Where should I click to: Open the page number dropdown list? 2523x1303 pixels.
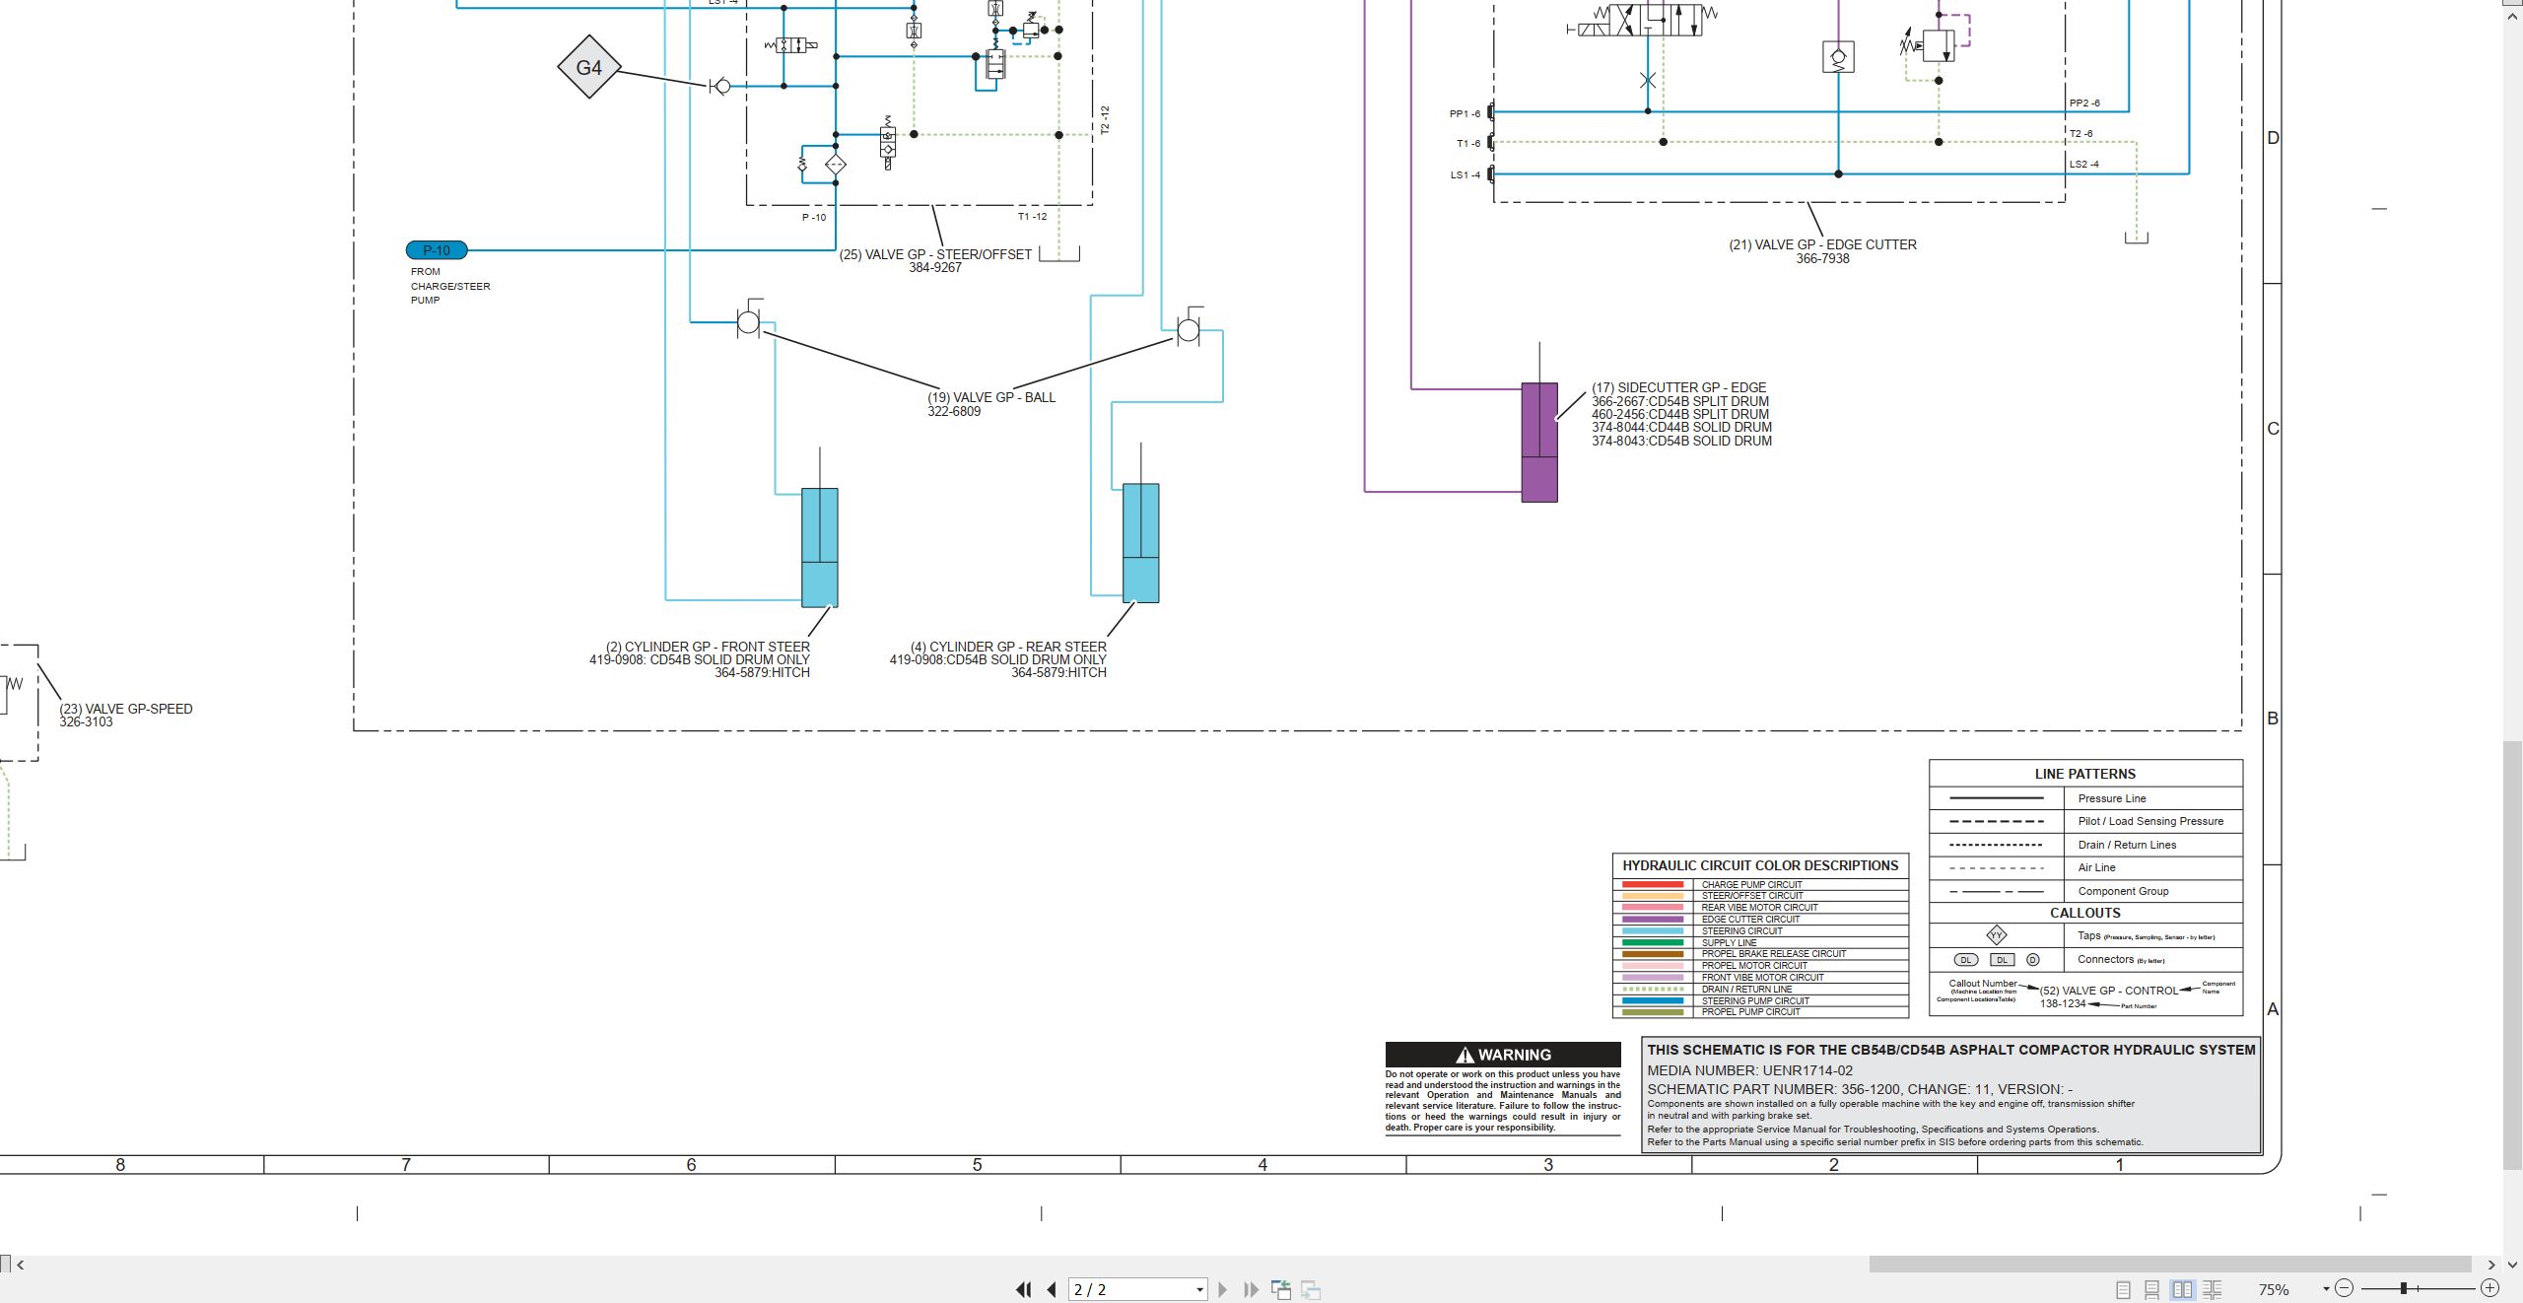1199,1290
